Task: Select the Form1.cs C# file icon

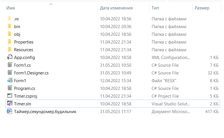Action: (x=9, y=65)
